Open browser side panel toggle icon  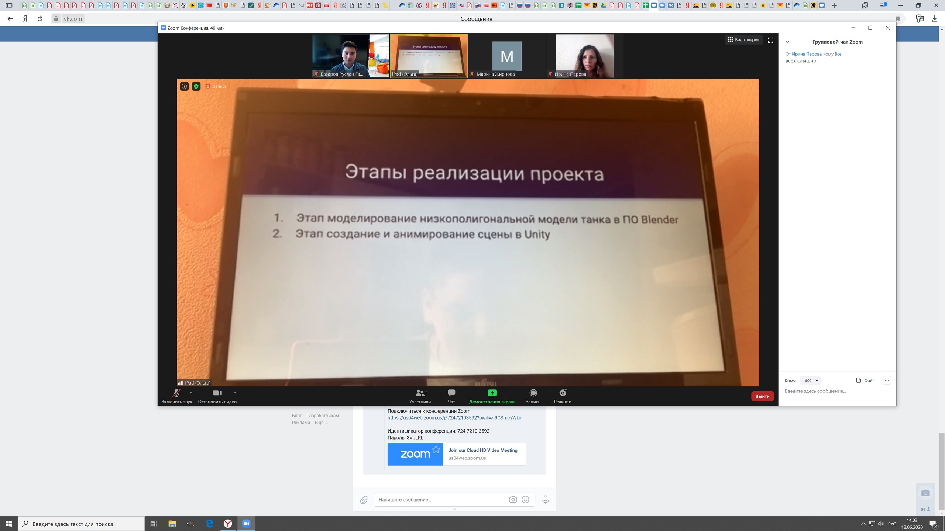click(x=9, y=6)
